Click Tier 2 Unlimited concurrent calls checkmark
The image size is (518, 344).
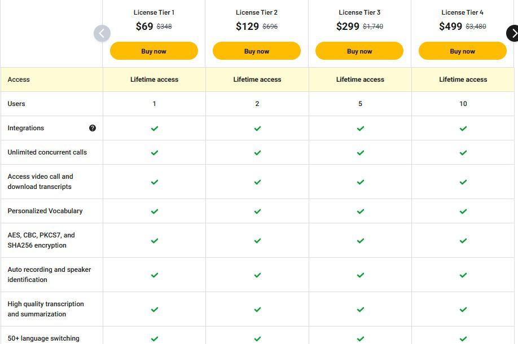pyautogui.click(x=257, y=153)
